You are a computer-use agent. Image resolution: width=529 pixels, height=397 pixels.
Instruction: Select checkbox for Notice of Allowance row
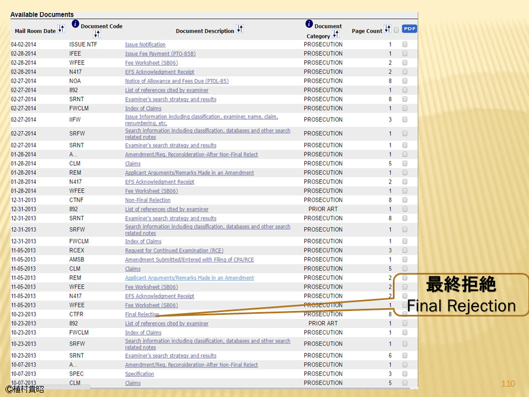405,81
